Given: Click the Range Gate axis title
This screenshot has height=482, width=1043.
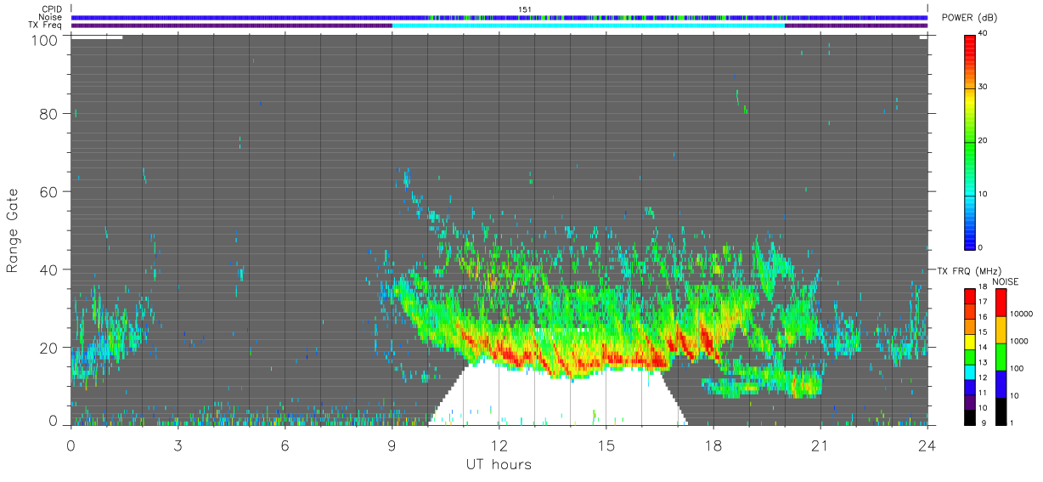Looking at the screenshot, I should (14, 230).
